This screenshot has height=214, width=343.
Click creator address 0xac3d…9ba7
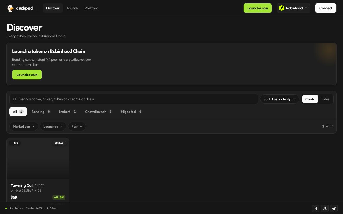[24, 190]
